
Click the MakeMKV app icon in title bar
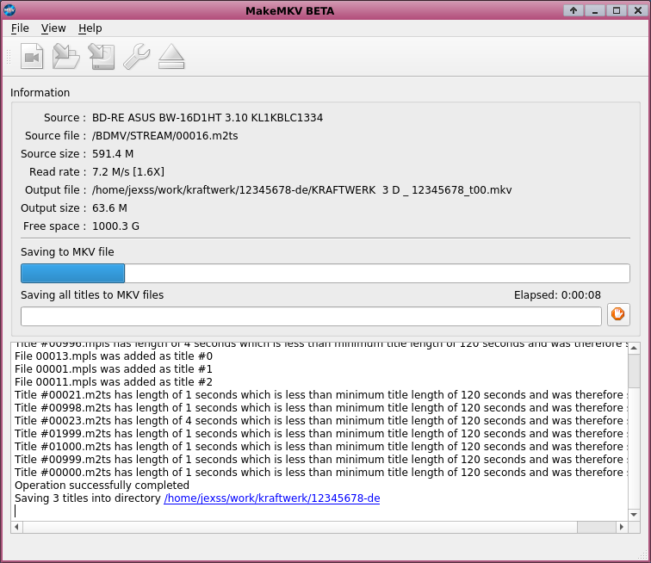coord(10,10)
